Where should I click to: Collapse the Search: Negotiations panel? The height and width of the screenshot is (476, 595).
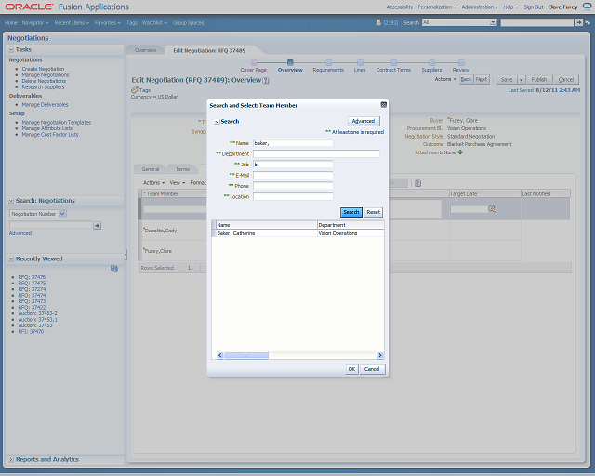coord(11,201)
